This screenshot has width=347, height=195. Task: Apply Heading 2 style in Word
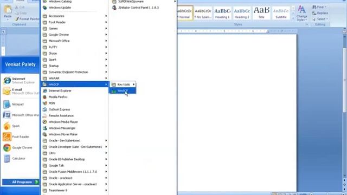click(x=242, y=13)
